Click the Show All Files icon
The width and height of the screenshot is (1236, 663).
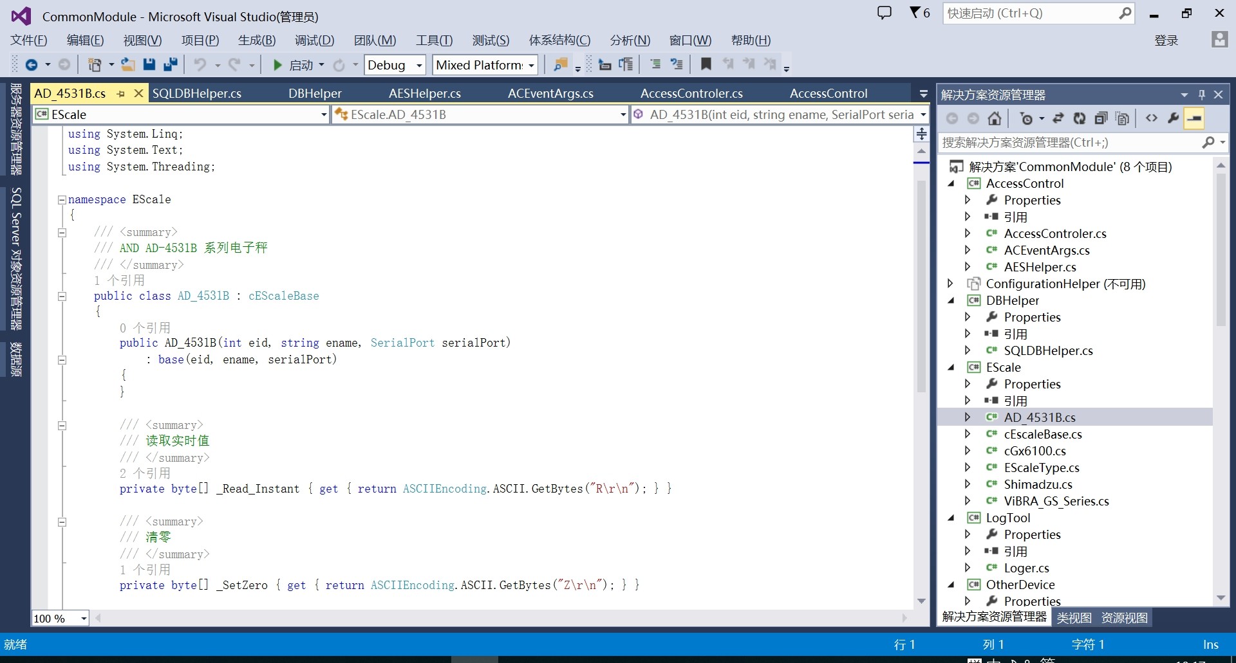[x=1122, y=118]
